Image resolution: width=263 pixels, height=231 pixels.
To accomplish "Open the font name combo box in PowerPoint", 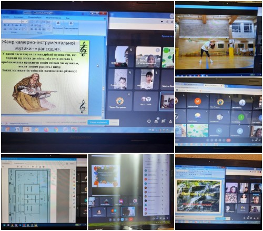I will pos(12,21).
